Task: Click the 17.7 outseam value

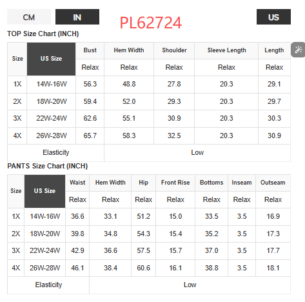Action: tap(273, 250)
